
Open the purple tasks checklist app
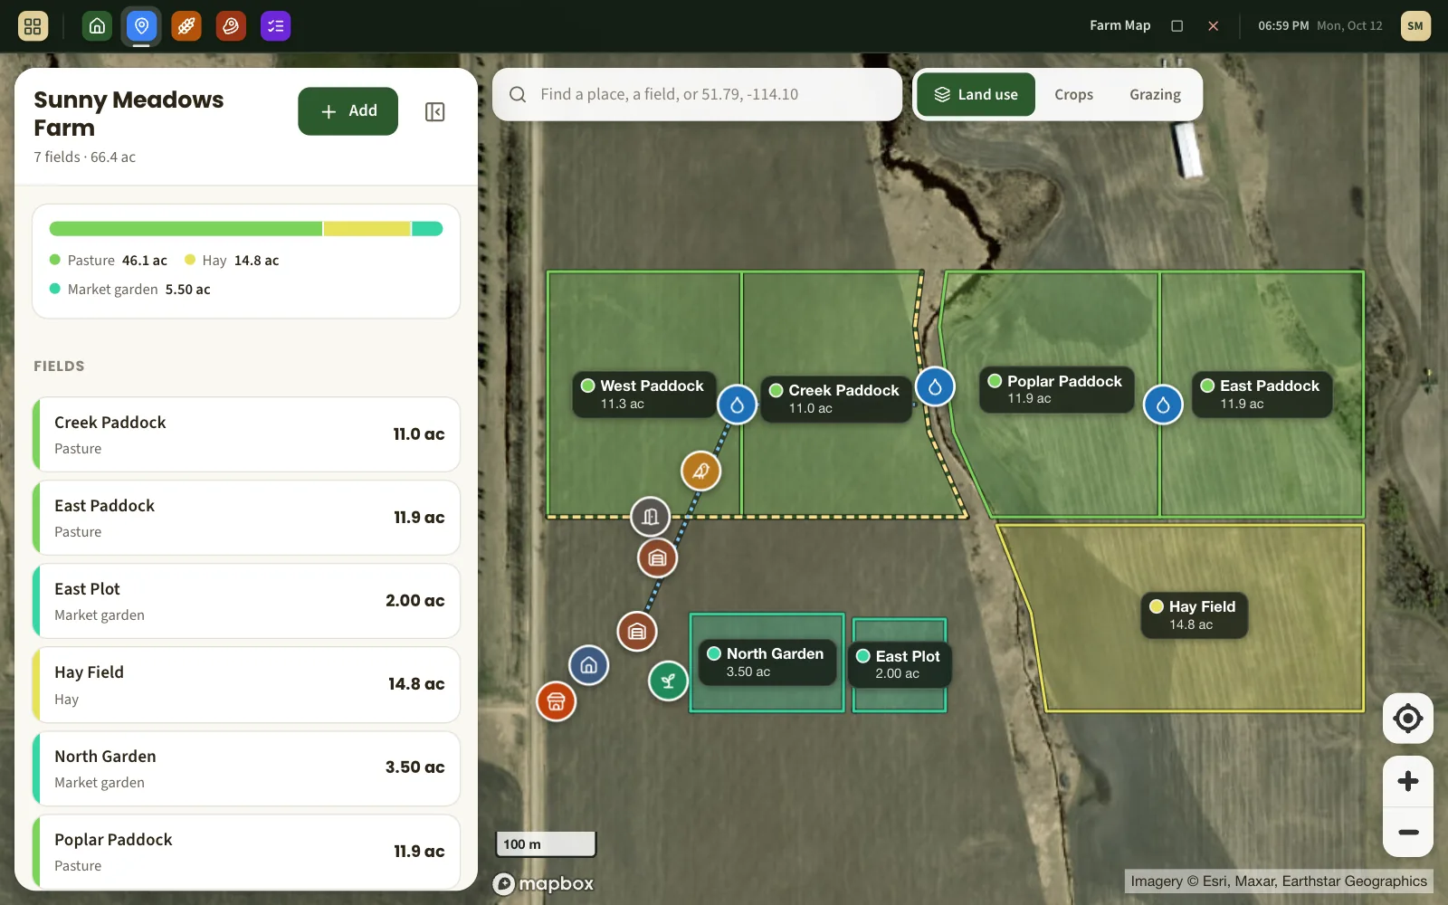coord(276,26)
